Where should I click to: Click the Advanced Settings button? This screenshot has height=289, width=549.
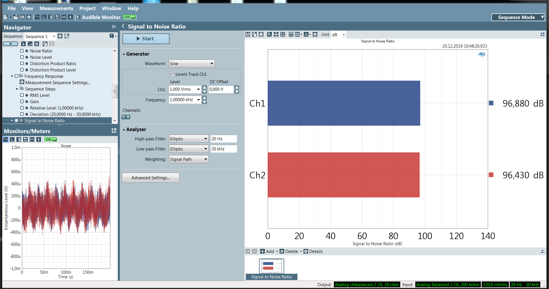pyautogui.click(x=150, y=178)
